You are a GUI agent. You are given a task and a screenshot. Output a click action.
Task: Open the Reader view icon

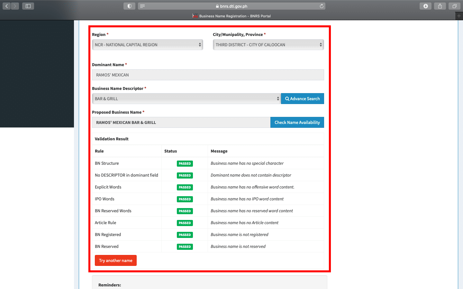(142, 6)
